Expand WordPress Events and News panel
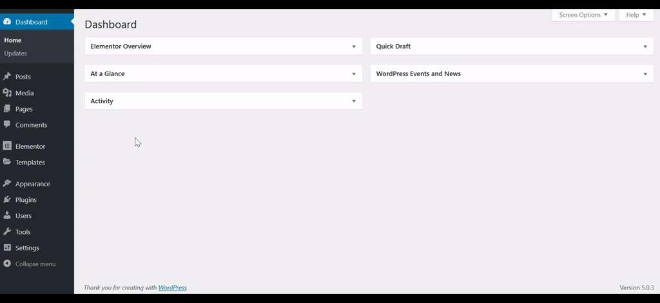 pyautogui.click(x=645, y=74)
